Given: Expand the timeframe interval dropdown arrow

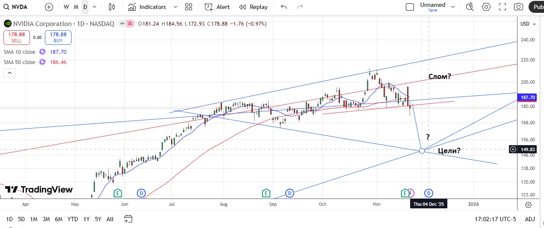Looking at the screenshot, I should tap(95, 7).
